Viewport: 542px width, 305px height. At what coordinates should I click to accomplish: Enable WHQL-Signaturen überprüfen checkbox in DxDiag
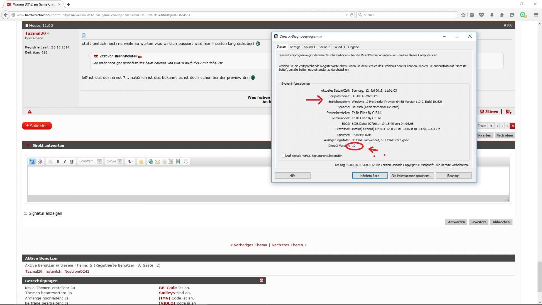coord(284,156)
